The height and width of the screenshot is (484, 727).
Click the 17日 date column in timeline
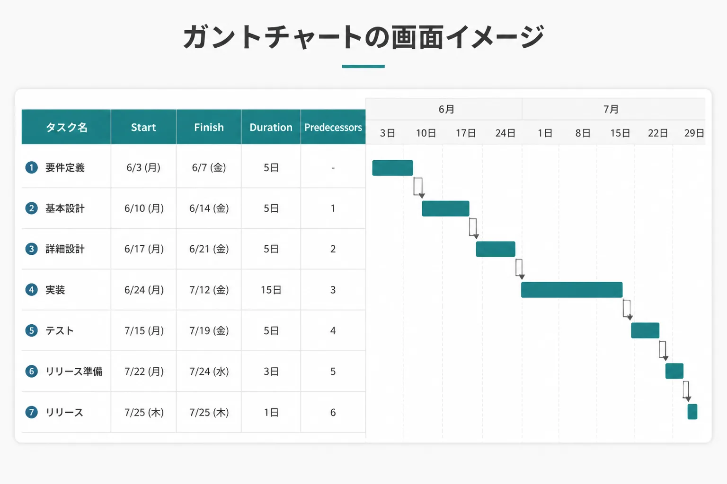click(466, 133)
